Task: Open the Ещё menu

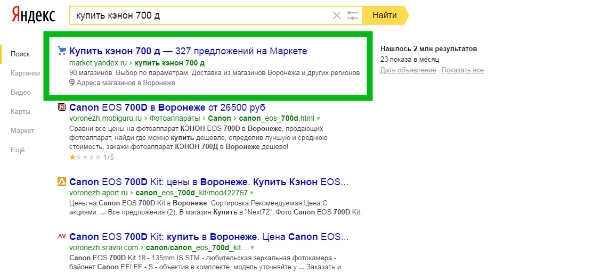Action: (18, 150)
